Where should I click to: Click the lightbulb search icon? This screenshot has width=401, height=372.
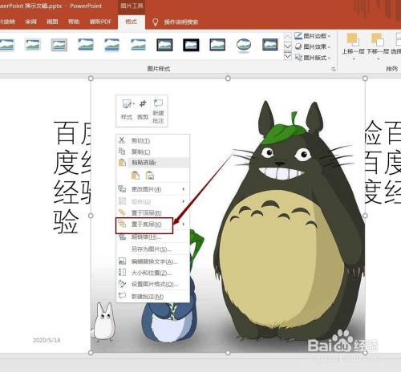155,22
